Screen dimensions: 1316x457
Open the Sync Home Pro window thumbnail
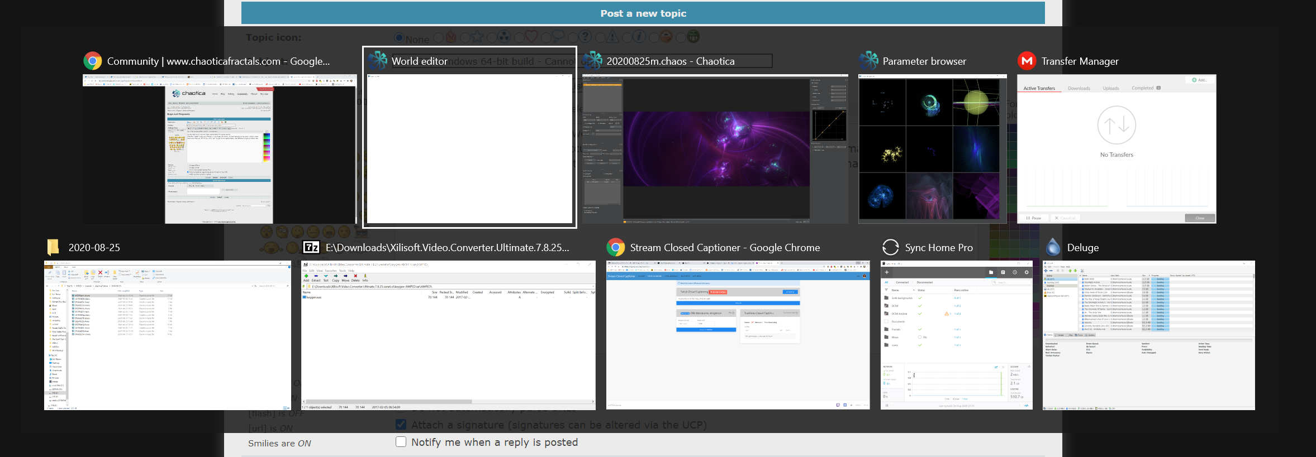click(957, 335)
